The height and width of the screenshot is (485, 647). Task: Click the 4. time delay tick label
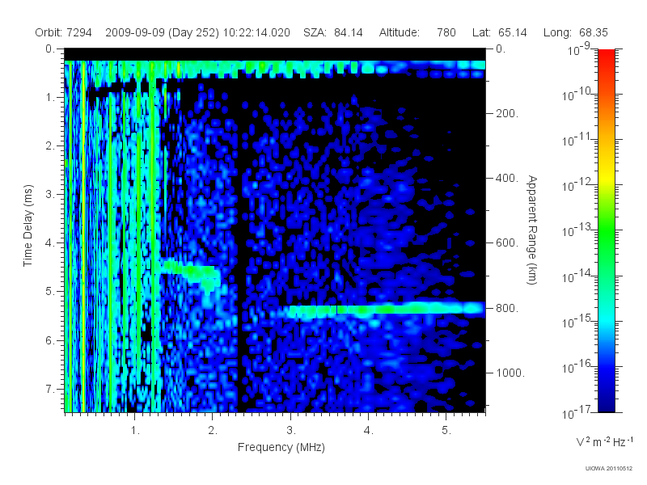pos(50,243)
